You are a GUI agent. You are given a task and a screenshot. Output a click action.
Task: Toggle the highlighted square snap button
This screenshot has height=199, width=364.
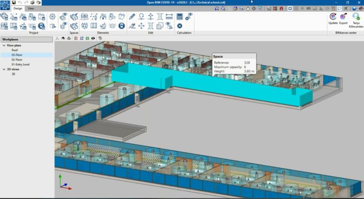point(290,9)
